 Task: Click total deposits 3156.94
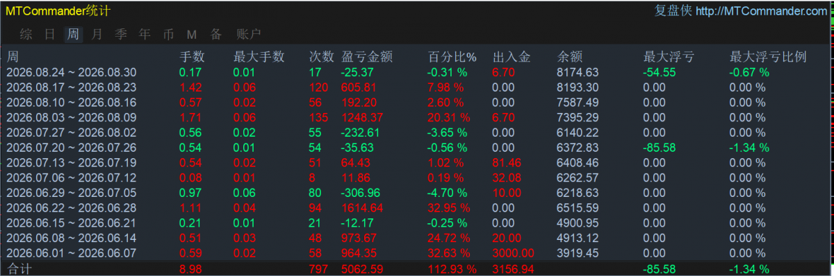coord(513,269)
